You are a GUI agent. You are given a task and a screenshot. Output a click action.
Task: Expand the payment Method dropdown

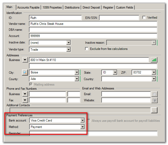tap(82, 127)
